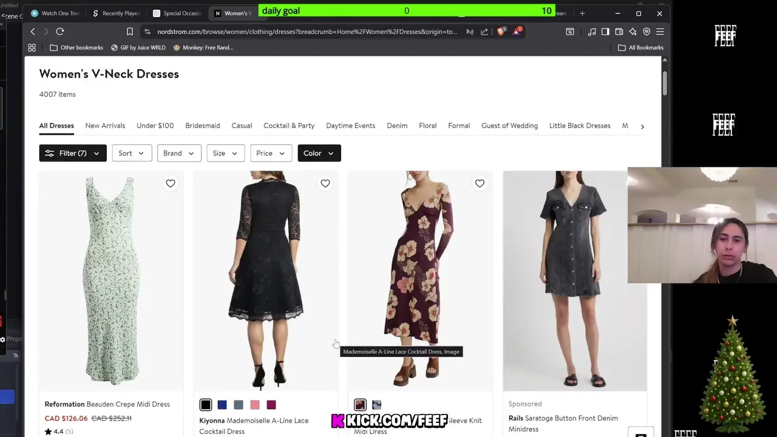Click the denim Rails minidress image
777x437 pixels.
point(575,281)
